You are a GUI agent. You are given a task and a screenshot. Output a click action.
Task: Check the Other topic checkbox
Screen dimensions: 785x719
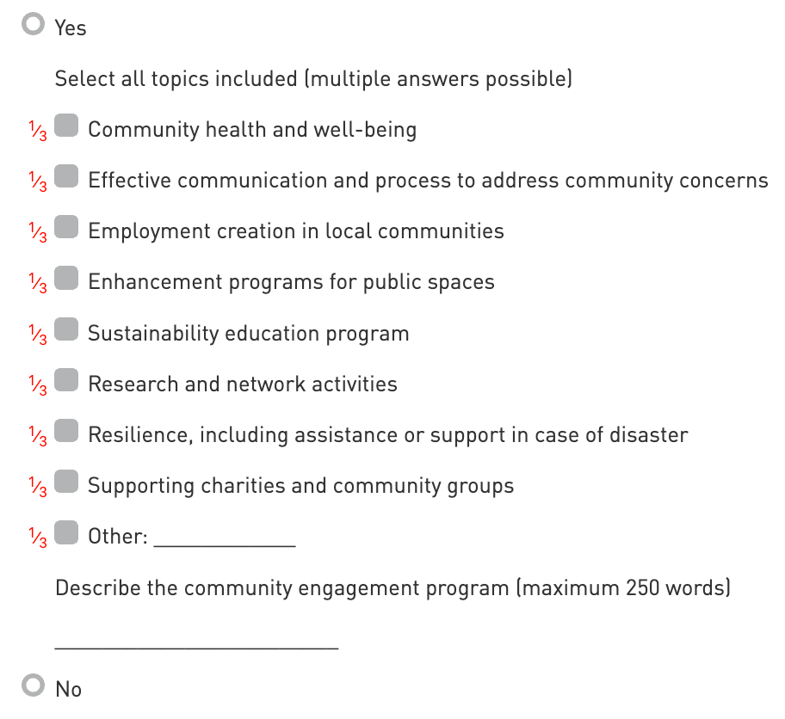click(x=67, y=533)
